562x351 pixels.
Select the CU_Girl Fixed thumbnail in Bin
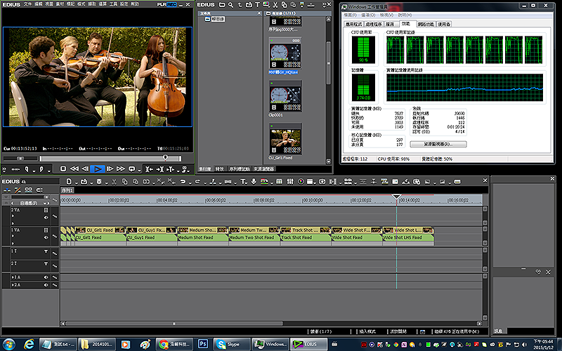click(x=285, y=139)
